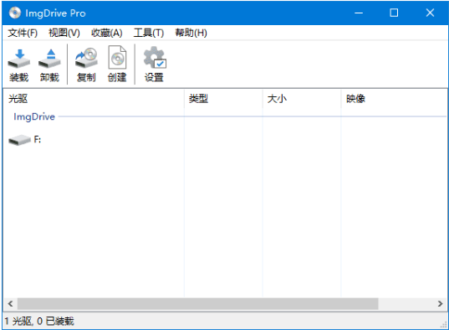
Task: Click the horizontal scrollbar right arrow
Action: (440, 303)
